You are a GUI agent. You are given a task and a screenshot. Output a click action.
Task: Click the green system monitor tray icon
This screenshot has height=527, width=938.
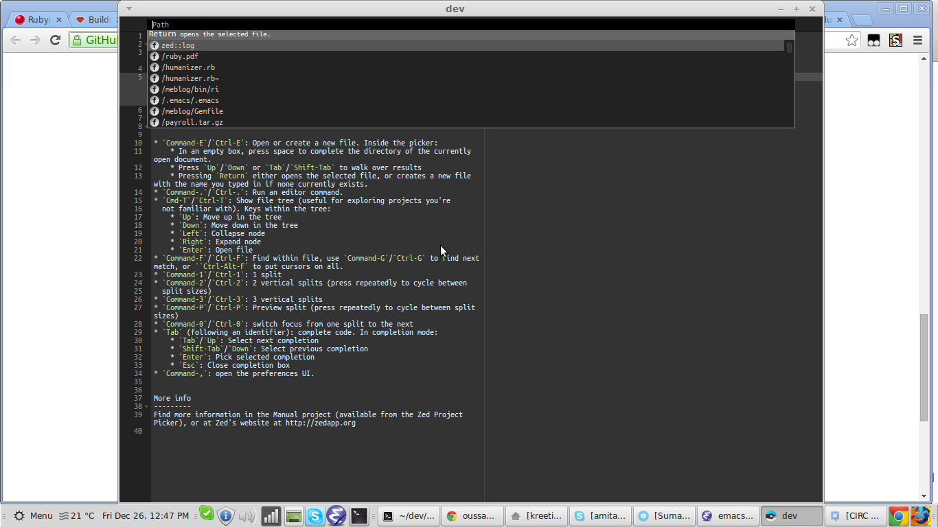pos(293,516)
